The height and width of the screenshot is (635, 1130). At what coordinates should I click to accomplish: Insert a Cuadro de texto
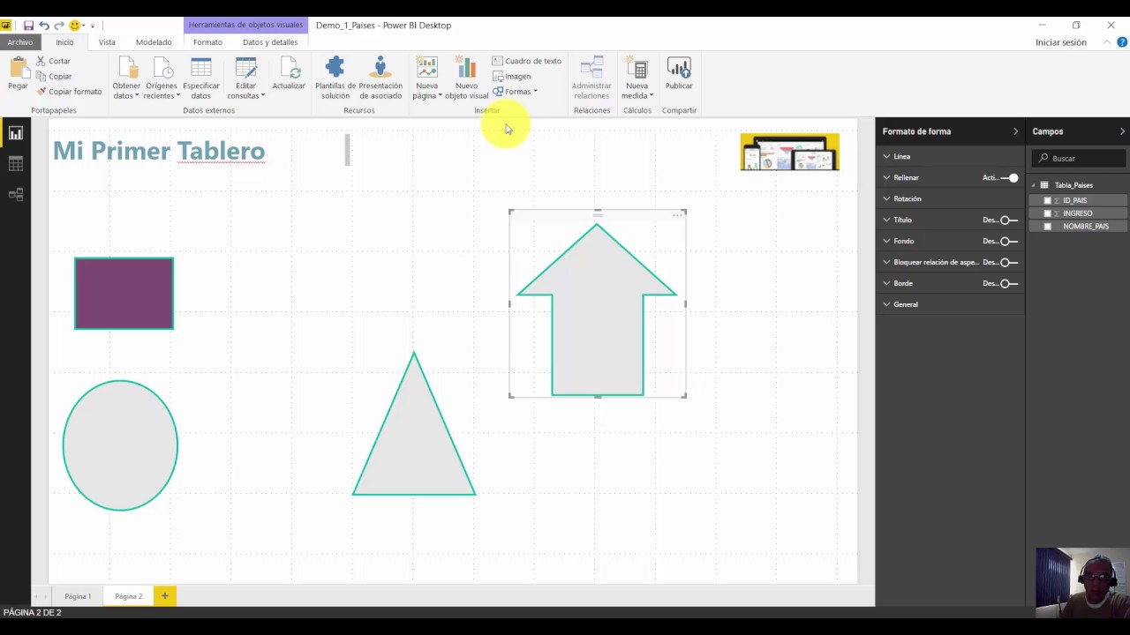pyautogui.click(x=526, y=61)
